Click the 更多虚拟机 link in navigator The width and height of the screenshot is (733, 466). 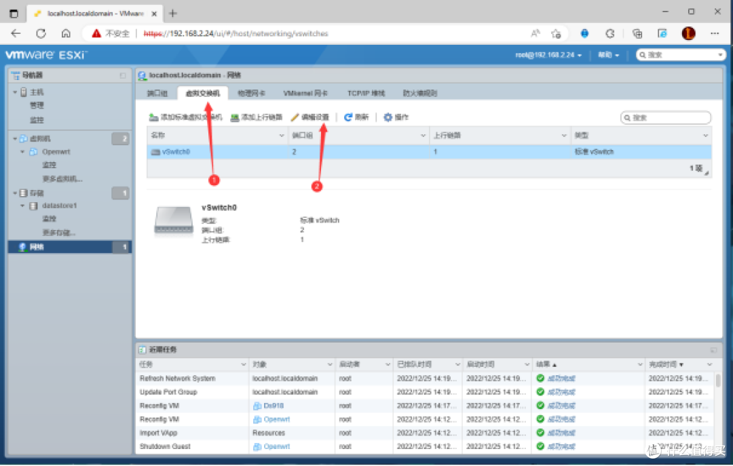(61, 178)
